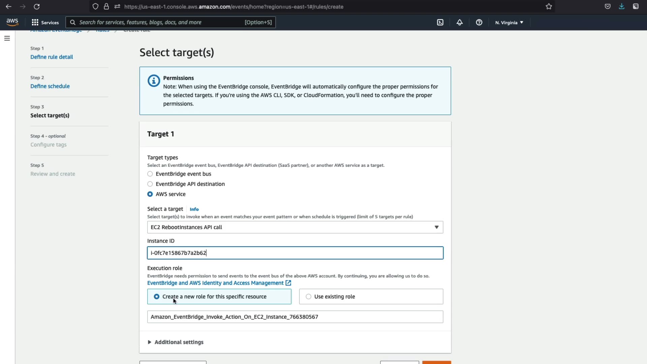
Task: Open AWS CloudShell terminal icon
Action: (440, 23)
